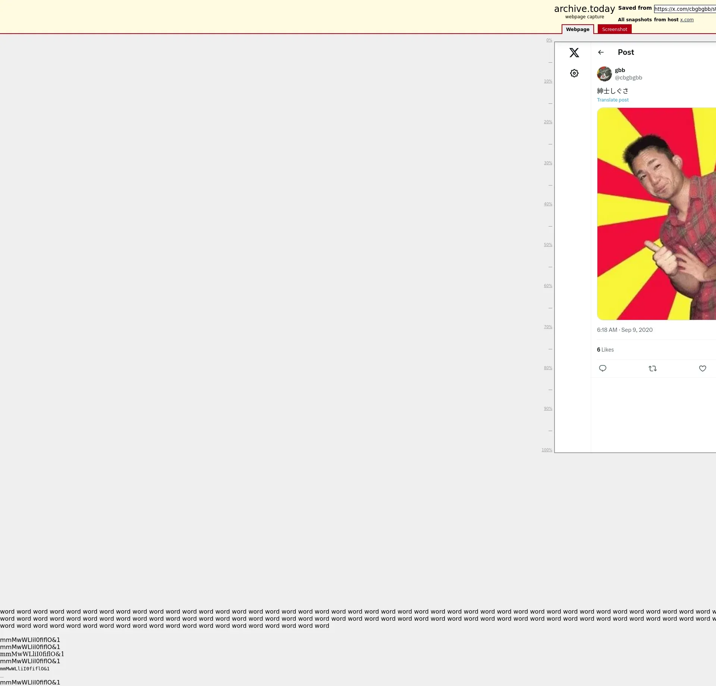
Task: Jump to 20% scroll marker
Action: pyautogui.click(x=547, y=122)
